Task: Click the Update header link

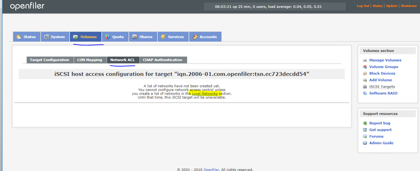Action: (x=391, y=6)
